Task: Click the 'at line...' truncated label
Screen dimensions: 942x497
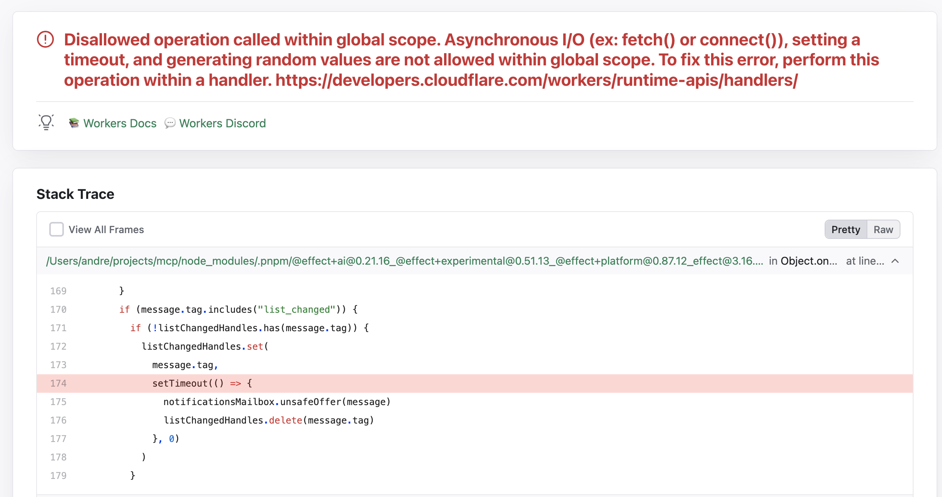Action: click(865, 261)
